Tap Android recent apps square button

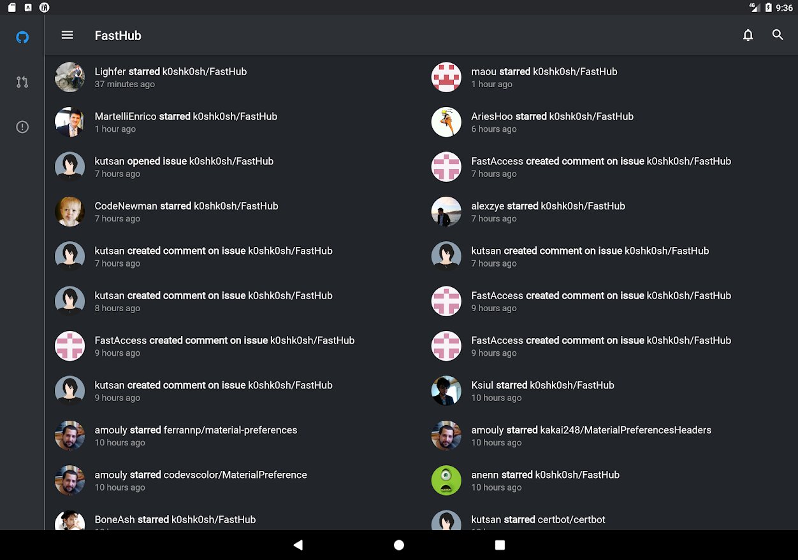pos(500,545)
